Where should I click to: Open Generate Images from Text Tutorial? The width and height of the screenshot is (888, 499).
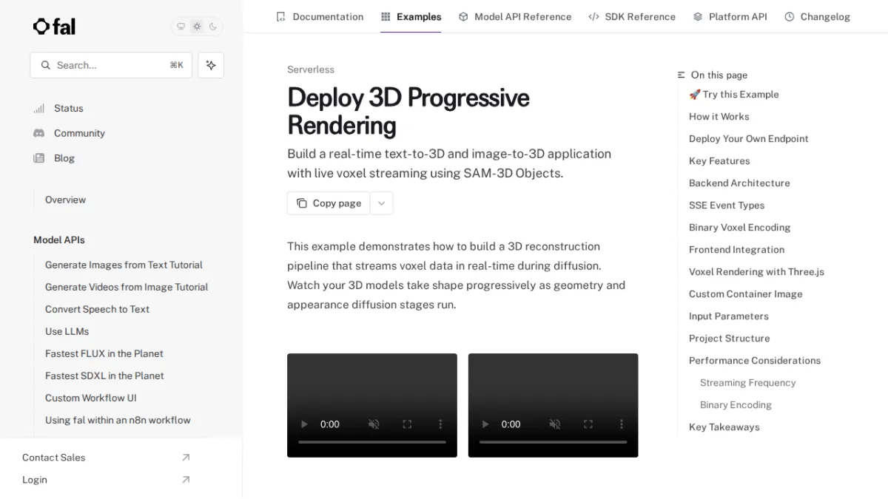[x=124, y=265]
